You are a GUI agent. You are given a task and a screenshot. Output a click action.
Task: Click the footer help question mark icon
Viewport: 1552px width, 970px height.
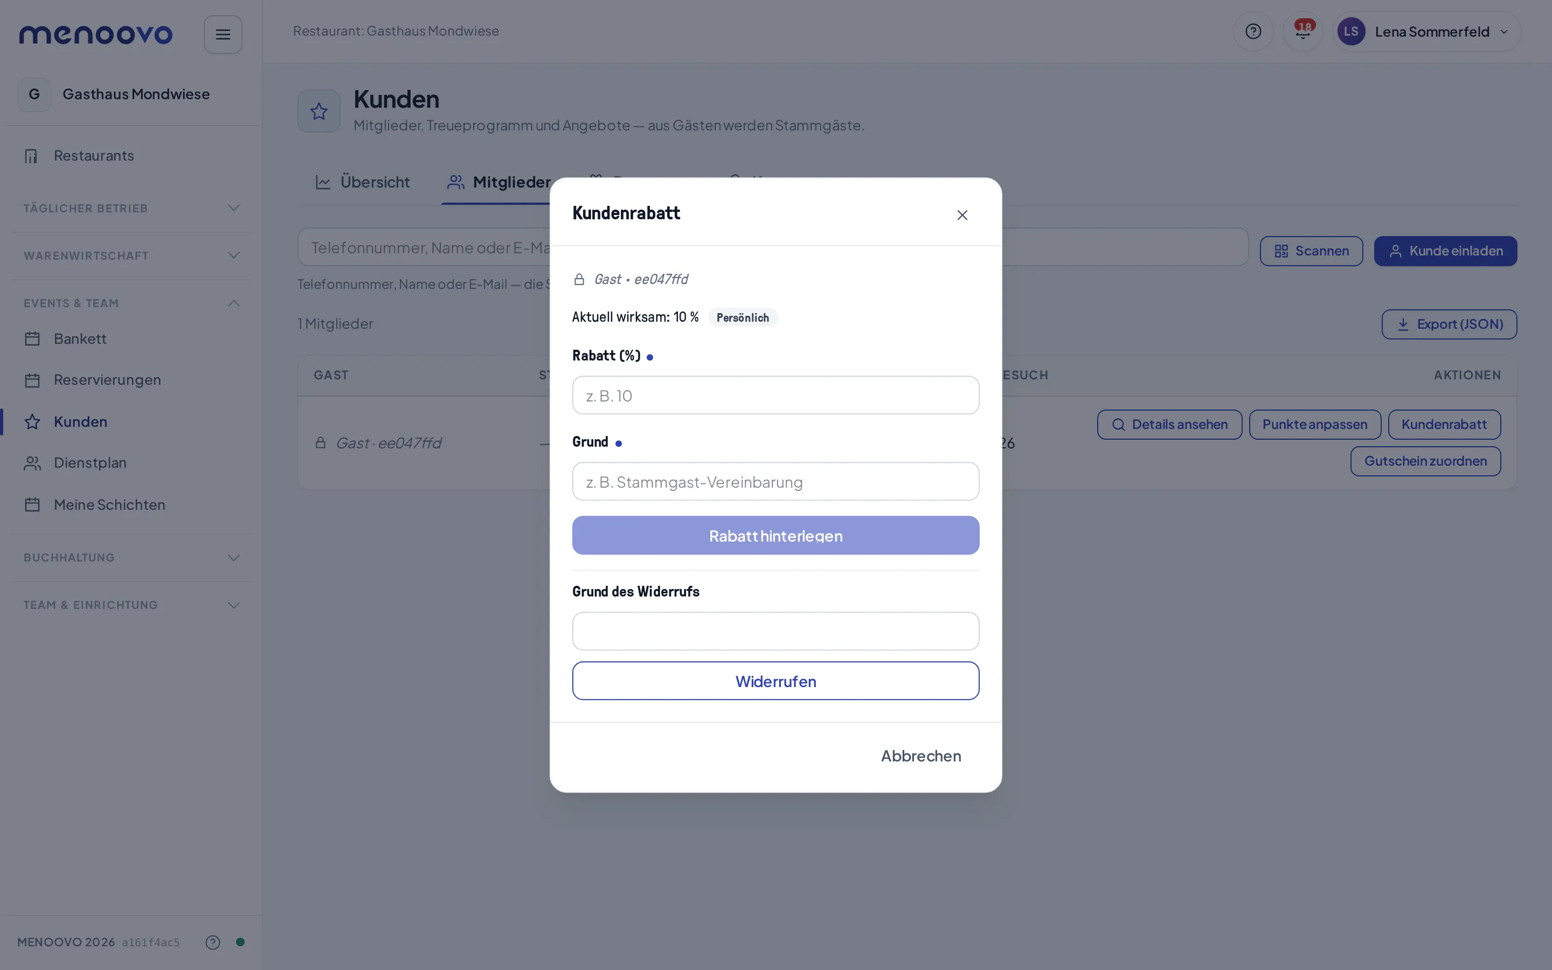pos(213,942)
